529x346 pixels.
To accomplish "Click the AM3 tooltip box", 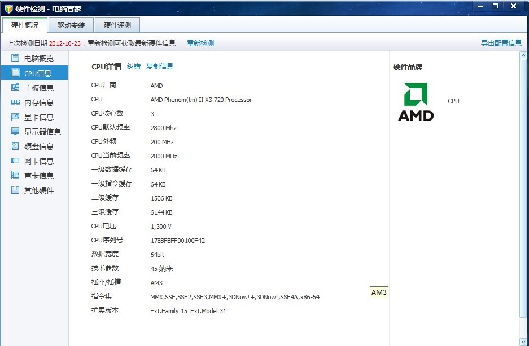I will click(x=379, y=292).
